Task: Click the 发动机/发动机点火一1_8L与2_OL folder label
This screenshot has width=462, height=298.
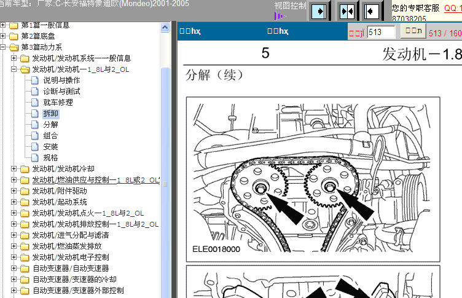Action: [x=88, y=213]
